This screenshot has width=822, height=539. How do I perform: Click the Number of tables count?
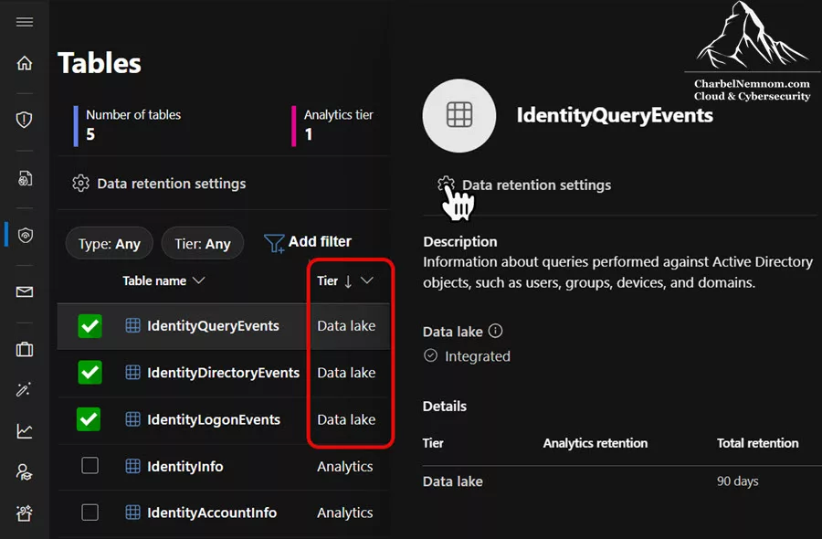coord(90,134)
